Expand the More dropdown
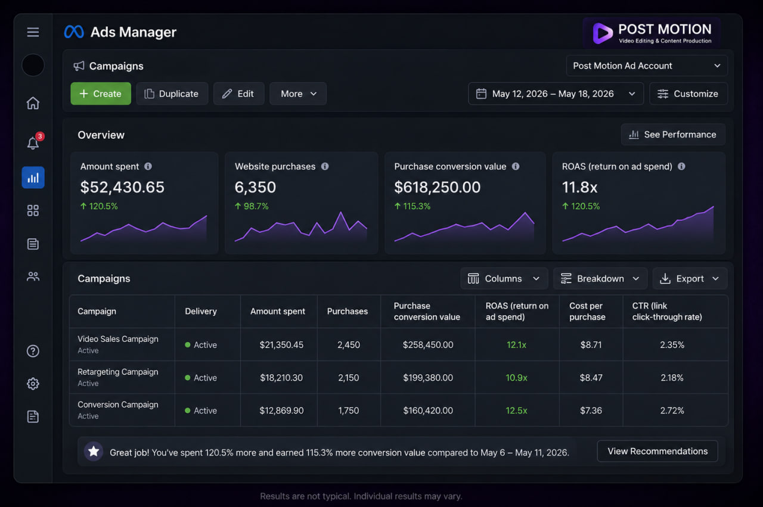The image size is (763, 507). point(298,94)
